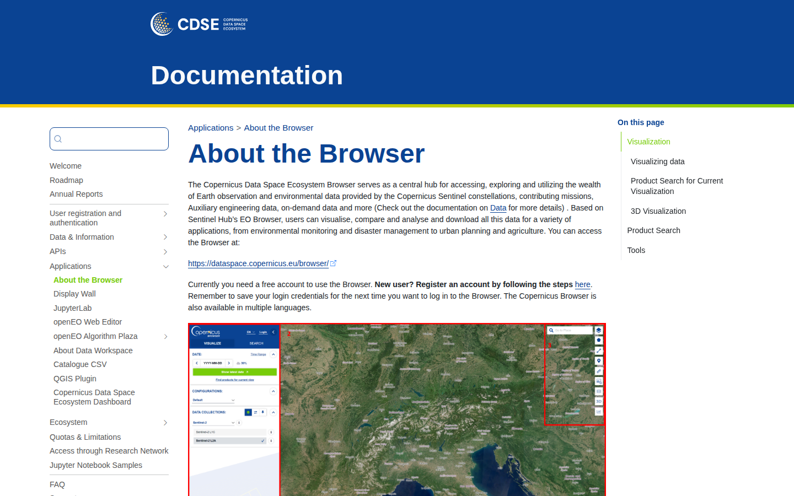Jump to the Visualizing data section
The height and width of the screenshot is (496, 794).
[657, 161]
